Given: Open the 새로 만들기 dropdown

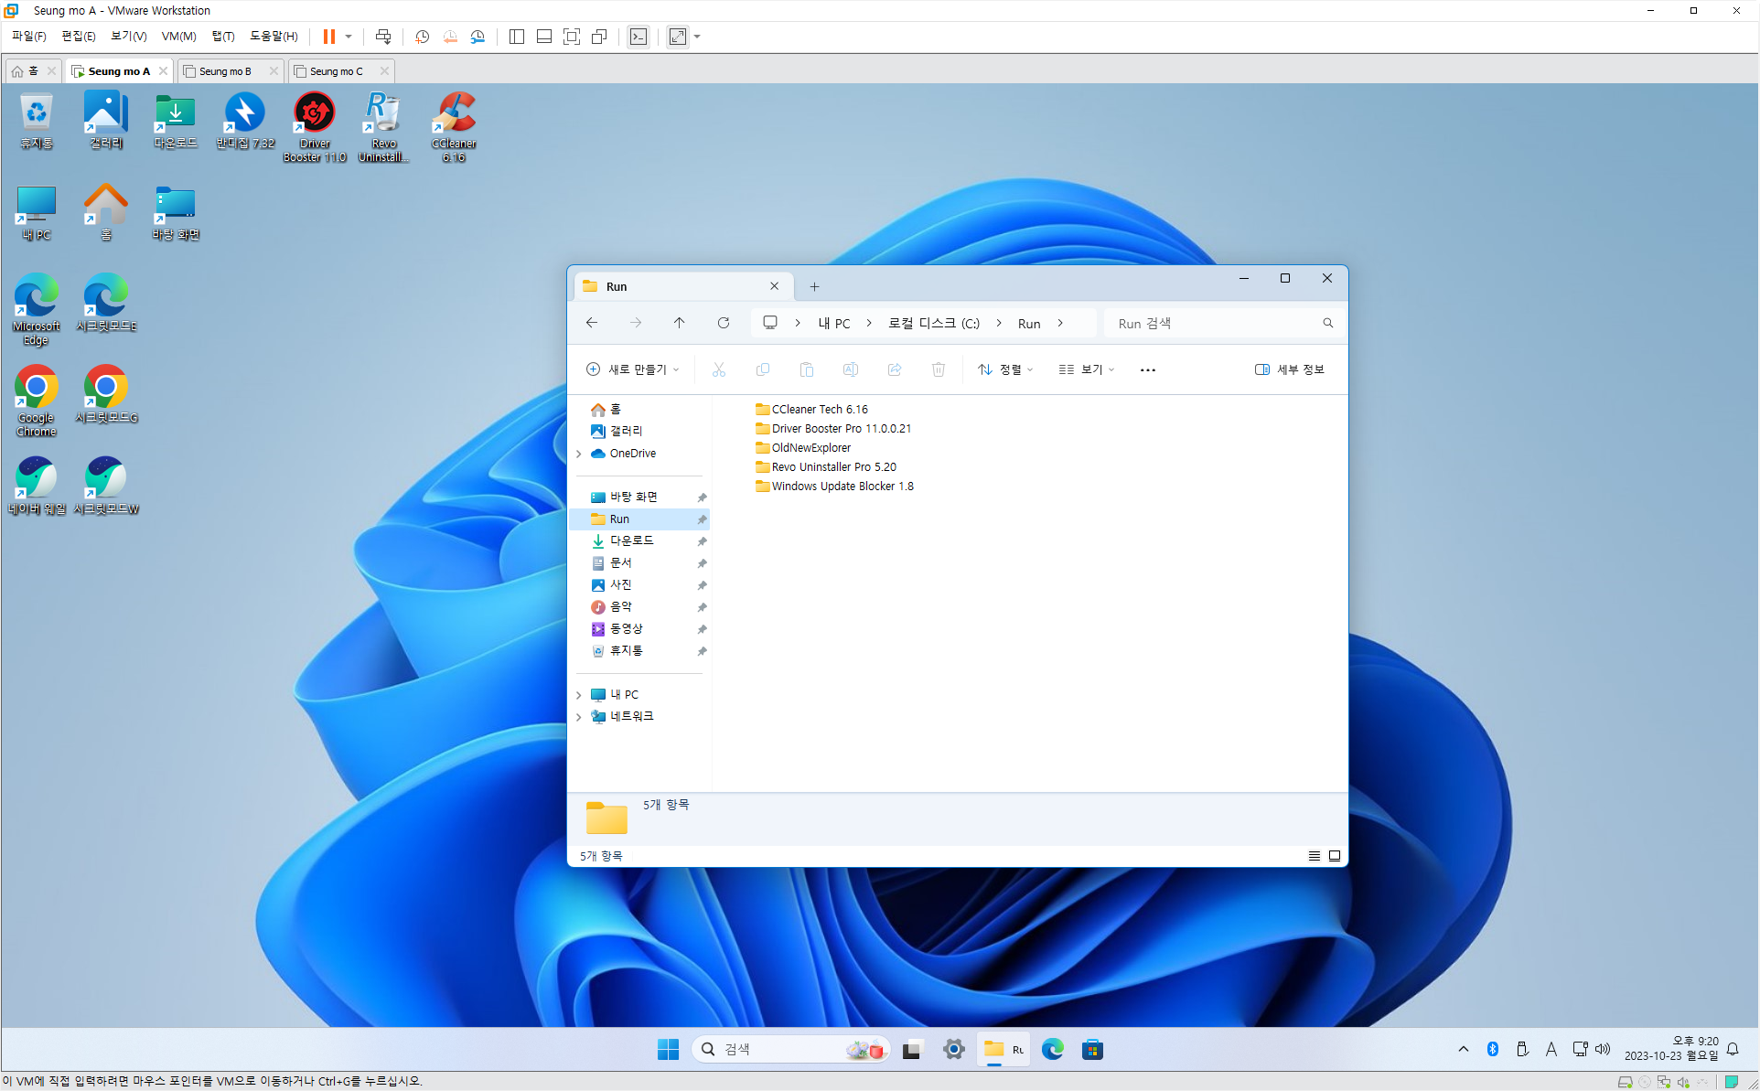Looking at the screenshot, I should (x=632, y=369).
